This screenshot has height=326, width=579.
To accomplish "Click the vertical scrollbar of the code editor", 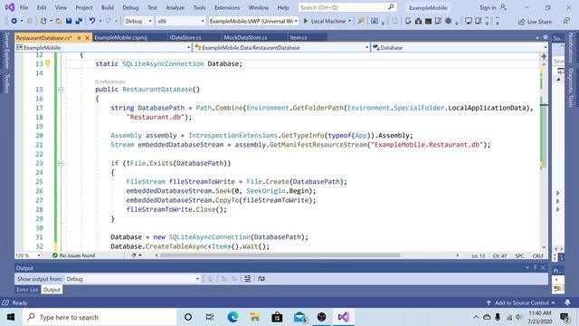I will [544, 137].
